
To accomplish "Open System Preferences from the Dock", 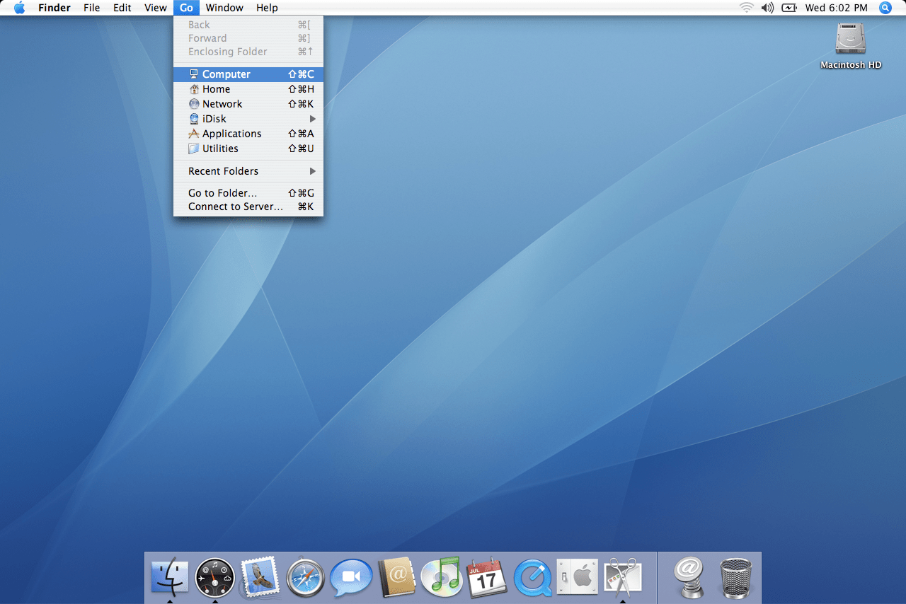I will (x=578, y=577).
